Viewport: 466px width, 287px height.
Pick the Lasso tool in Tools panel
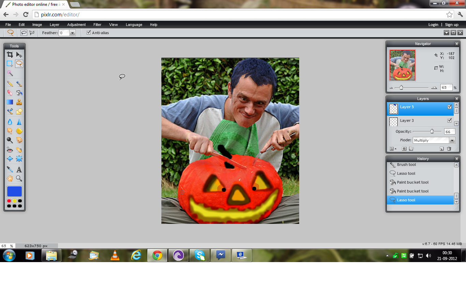[19, 63]
